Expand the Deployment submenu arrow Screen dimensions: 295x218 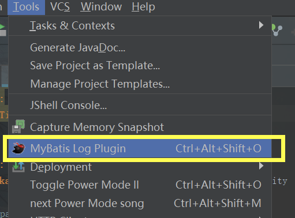[261, 166]
